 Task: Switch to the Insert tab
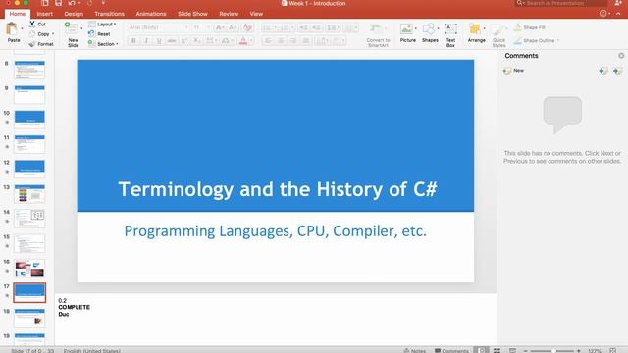pyautogui.click(x=44, y=14)
